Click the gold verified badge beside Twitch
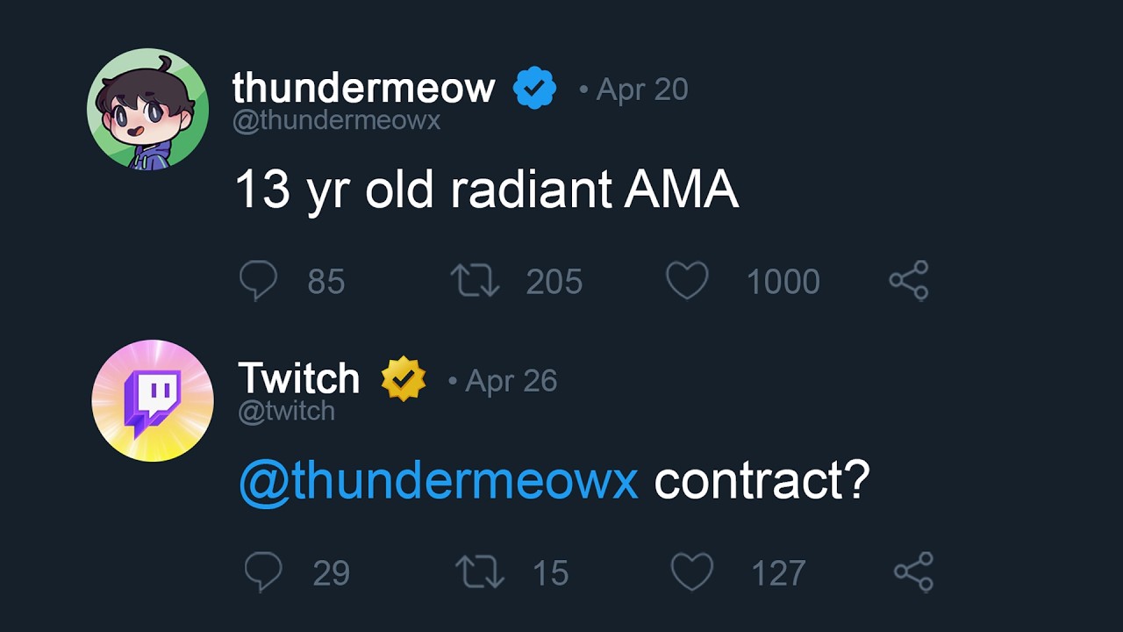Image resolution: width=1123 pixels, height=632 pixels. pyautogui.click(x=404, y=379)
